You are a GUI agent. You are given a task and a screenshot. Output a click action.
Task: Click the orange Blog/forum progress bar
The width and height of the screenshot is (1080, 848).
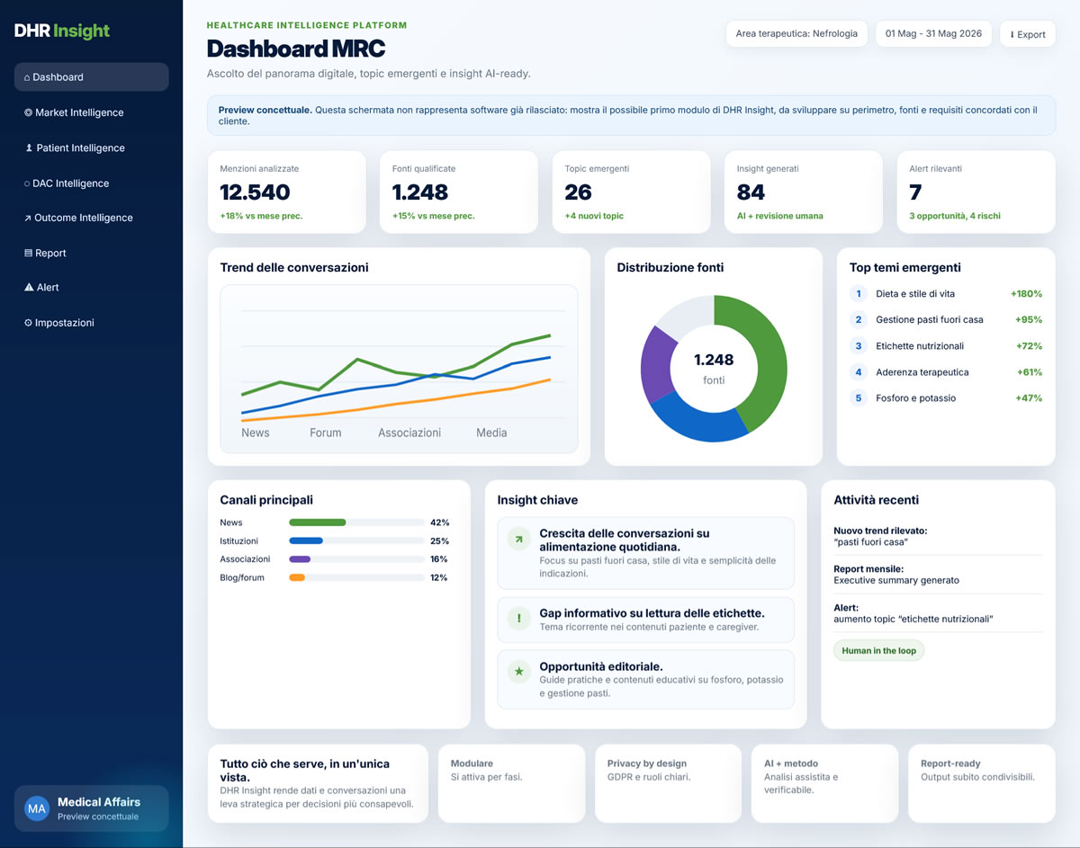297,577
